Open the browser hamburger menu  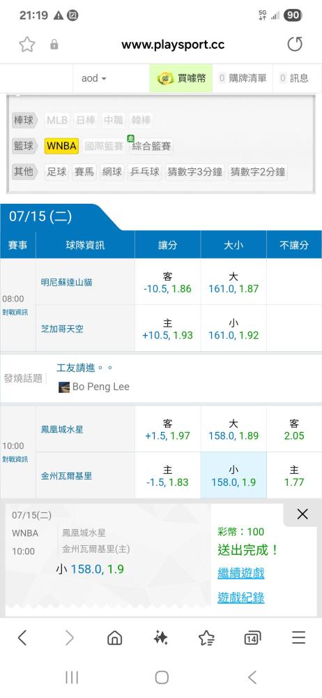coord(299,638)
